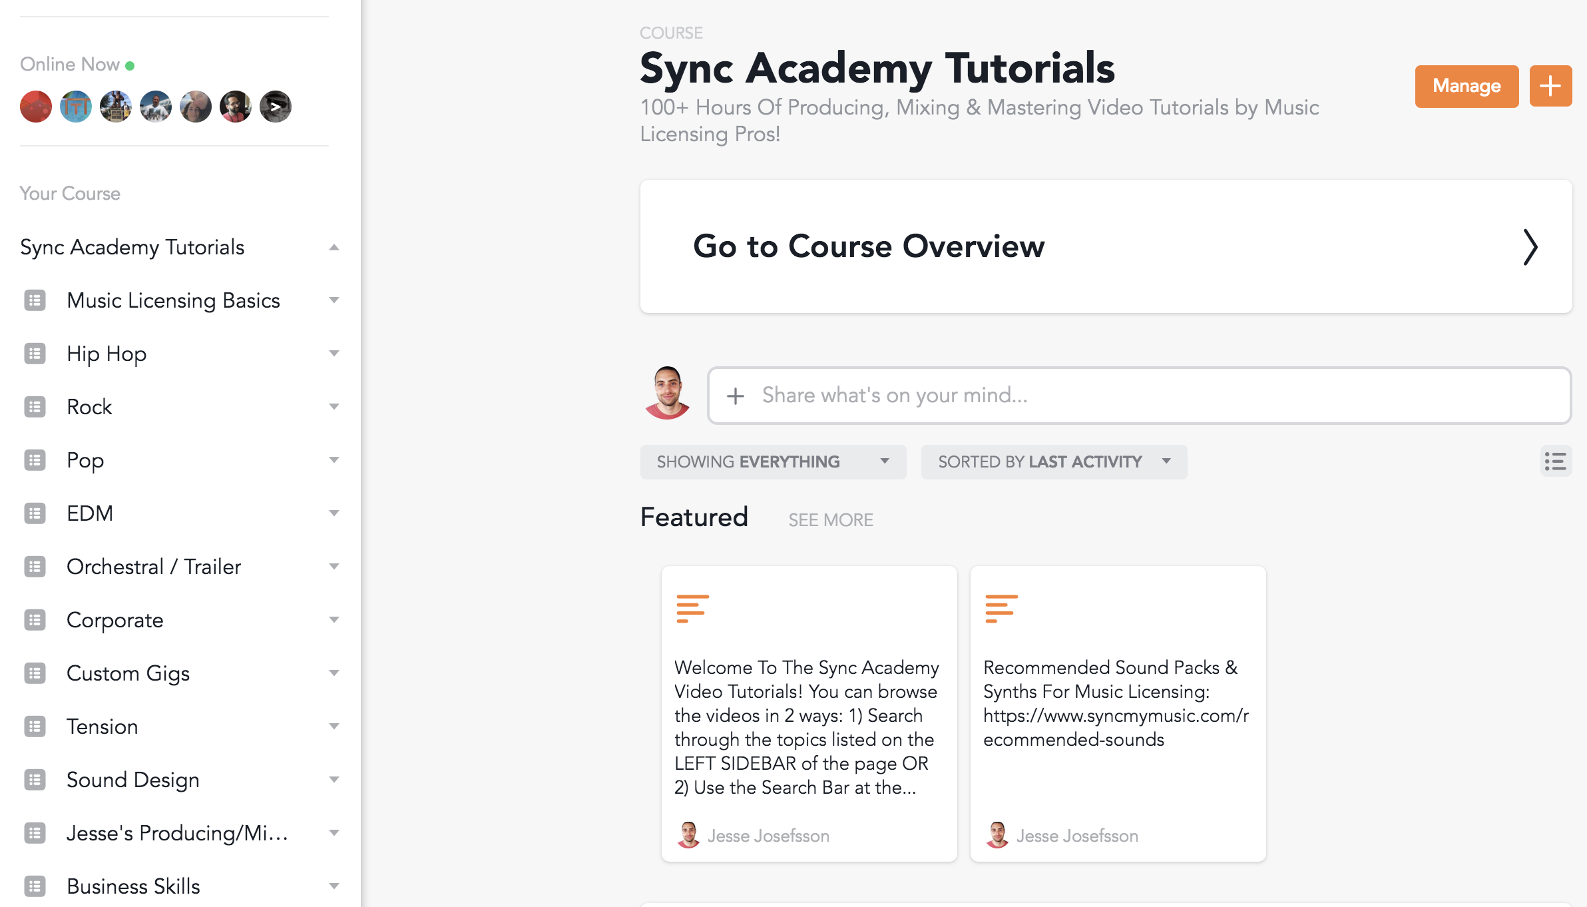Click See More next to Featured
The height and width of the screenshot is (907, 1587).
point(831,520)
